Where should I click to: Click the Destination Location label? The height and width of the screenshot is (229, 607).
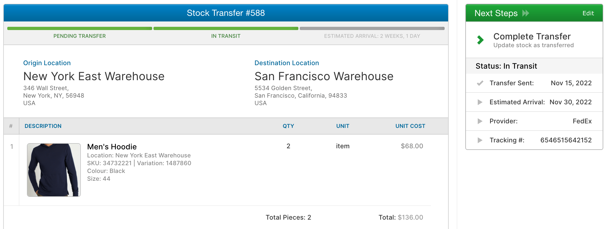click(287, 63)
